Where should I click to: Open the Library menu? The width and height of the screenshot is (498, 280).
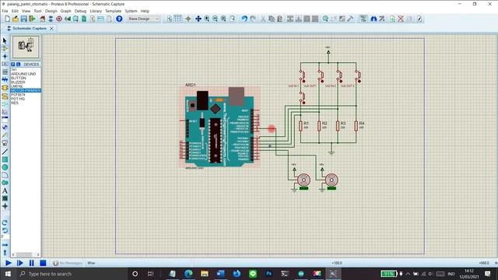click(x=96, y=11)
